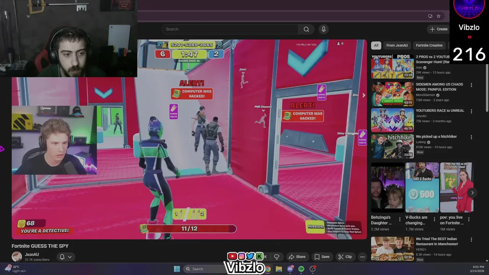Open more actions menu beside Clip
Screen dimensions: 489x275
pos(362,257)
